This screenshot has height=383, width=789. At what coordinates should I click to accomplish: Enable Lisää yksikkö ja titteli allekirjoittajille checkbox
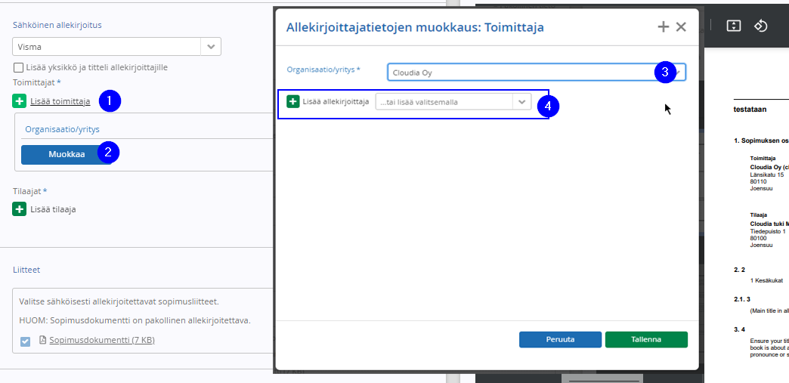pyautogui.click(x=19, y=67)
